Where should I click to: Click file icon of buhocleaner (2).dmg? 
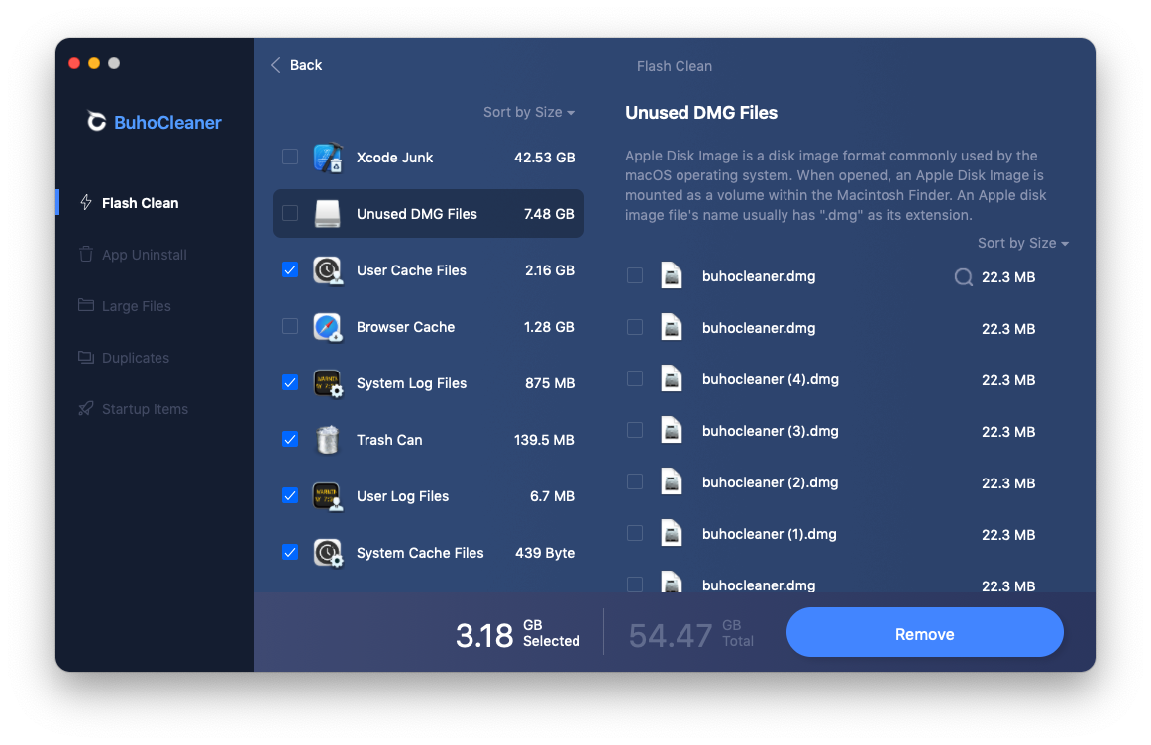click(x=671, y=481)
